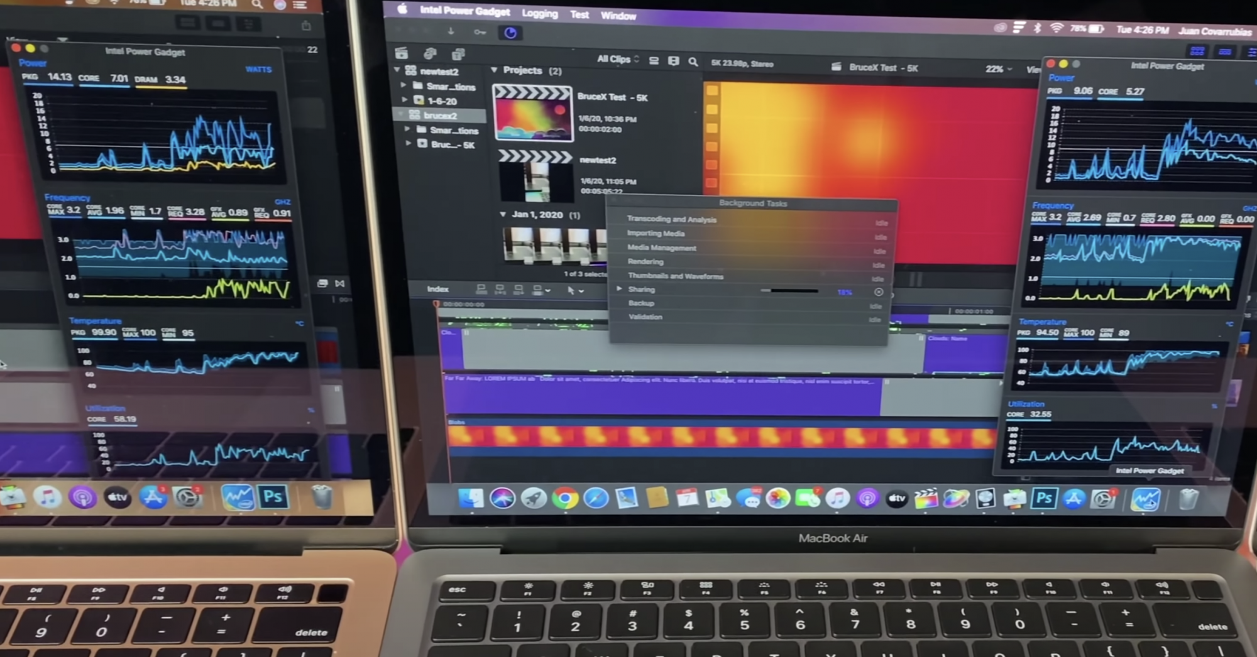Image resolution: width=1257 pixels, height=657 pixels.
Task: Open Apple TV in the left MacBook dock
Action: pyautogui.click(x=117, y=497)
